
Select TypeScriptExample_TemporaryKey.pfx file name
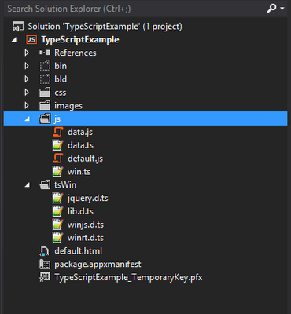pos(128,277)
